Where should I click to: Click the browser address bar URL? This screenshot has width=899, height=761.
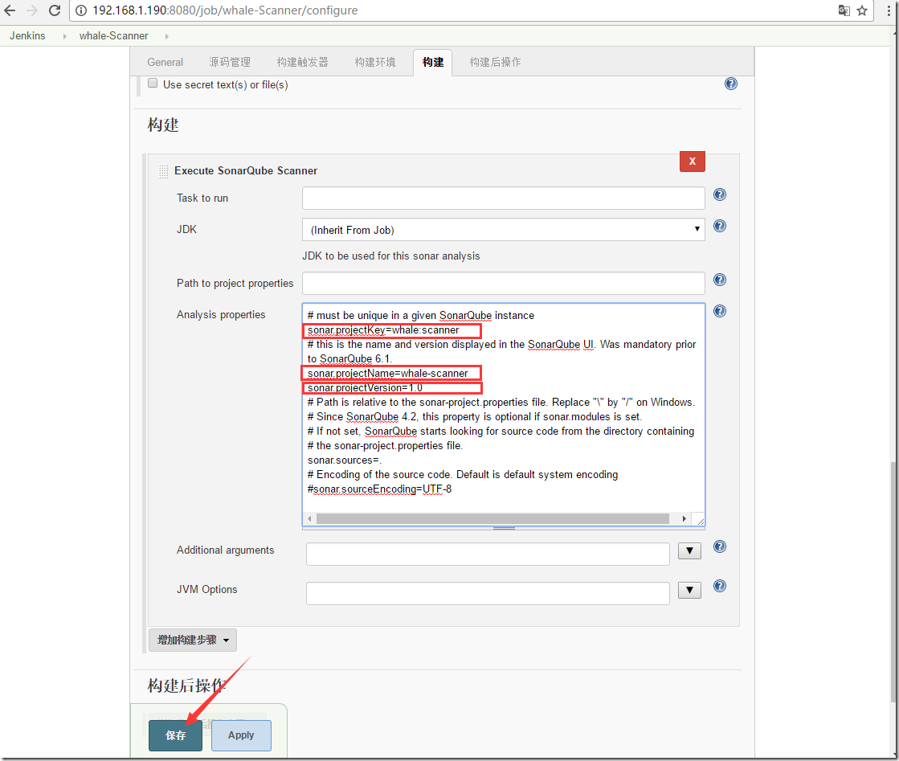pos(225,10)
